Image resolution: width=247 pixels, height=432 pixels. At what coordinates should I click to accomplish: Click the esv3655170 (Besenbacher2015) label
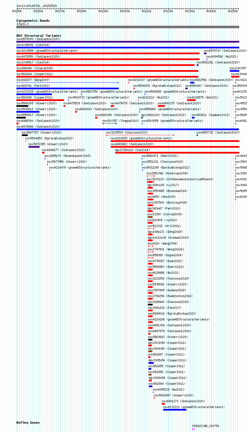coord(68,156)
